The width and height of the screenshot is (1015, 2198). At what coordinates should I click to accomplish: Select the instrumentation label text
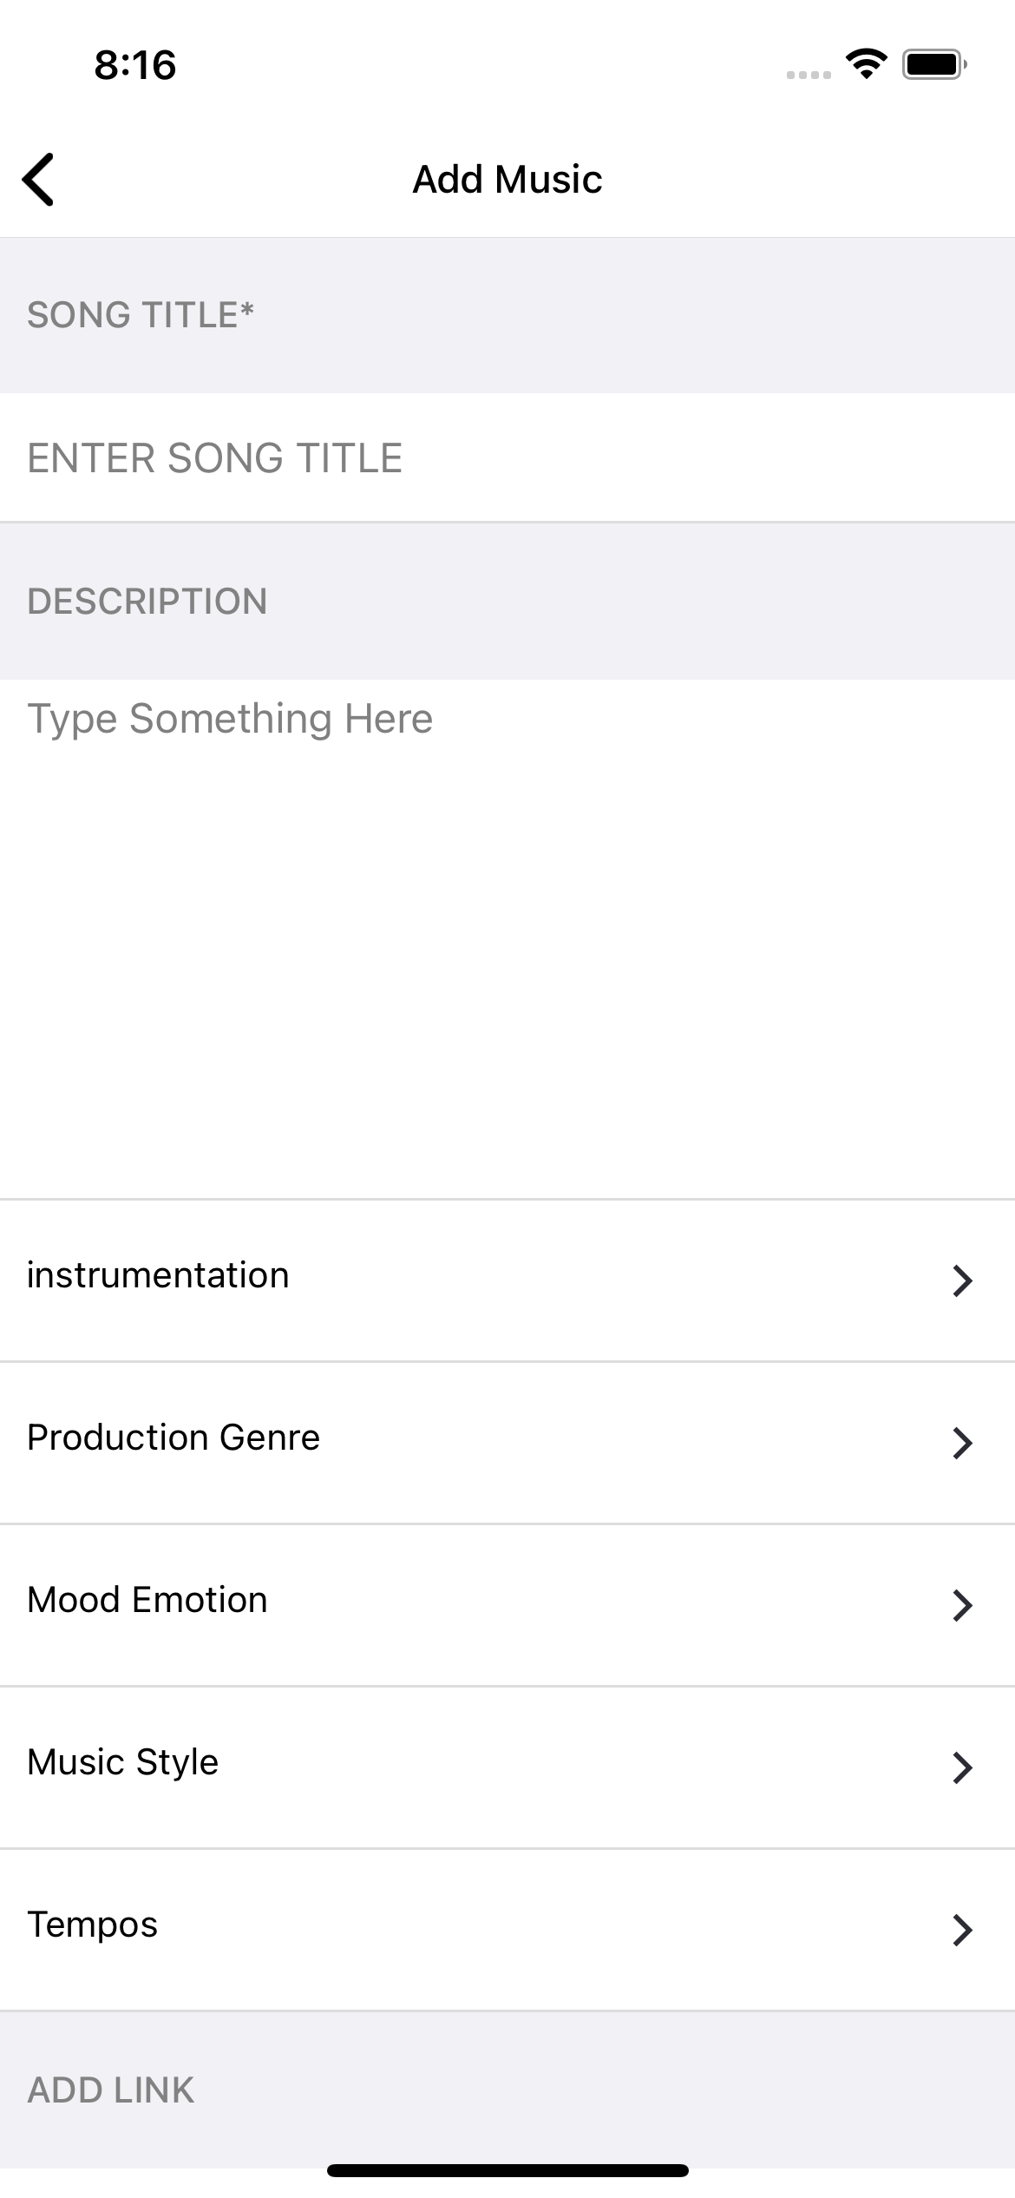[x=158, y=1275]
